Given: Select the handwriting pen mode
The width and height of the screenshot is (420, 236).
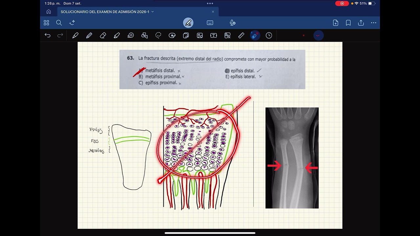Looking at the screenshot, I should [x=188, y=23].
